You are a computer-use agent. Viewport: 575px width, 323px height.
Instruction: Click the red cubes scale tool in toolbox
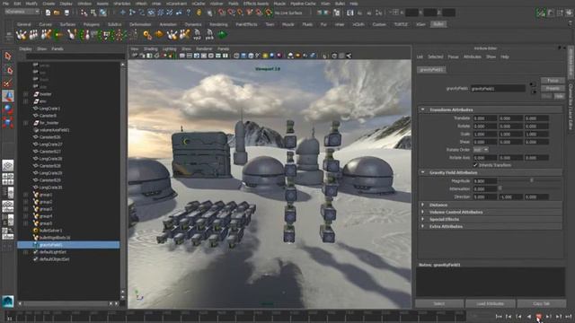tap(8, 122)
